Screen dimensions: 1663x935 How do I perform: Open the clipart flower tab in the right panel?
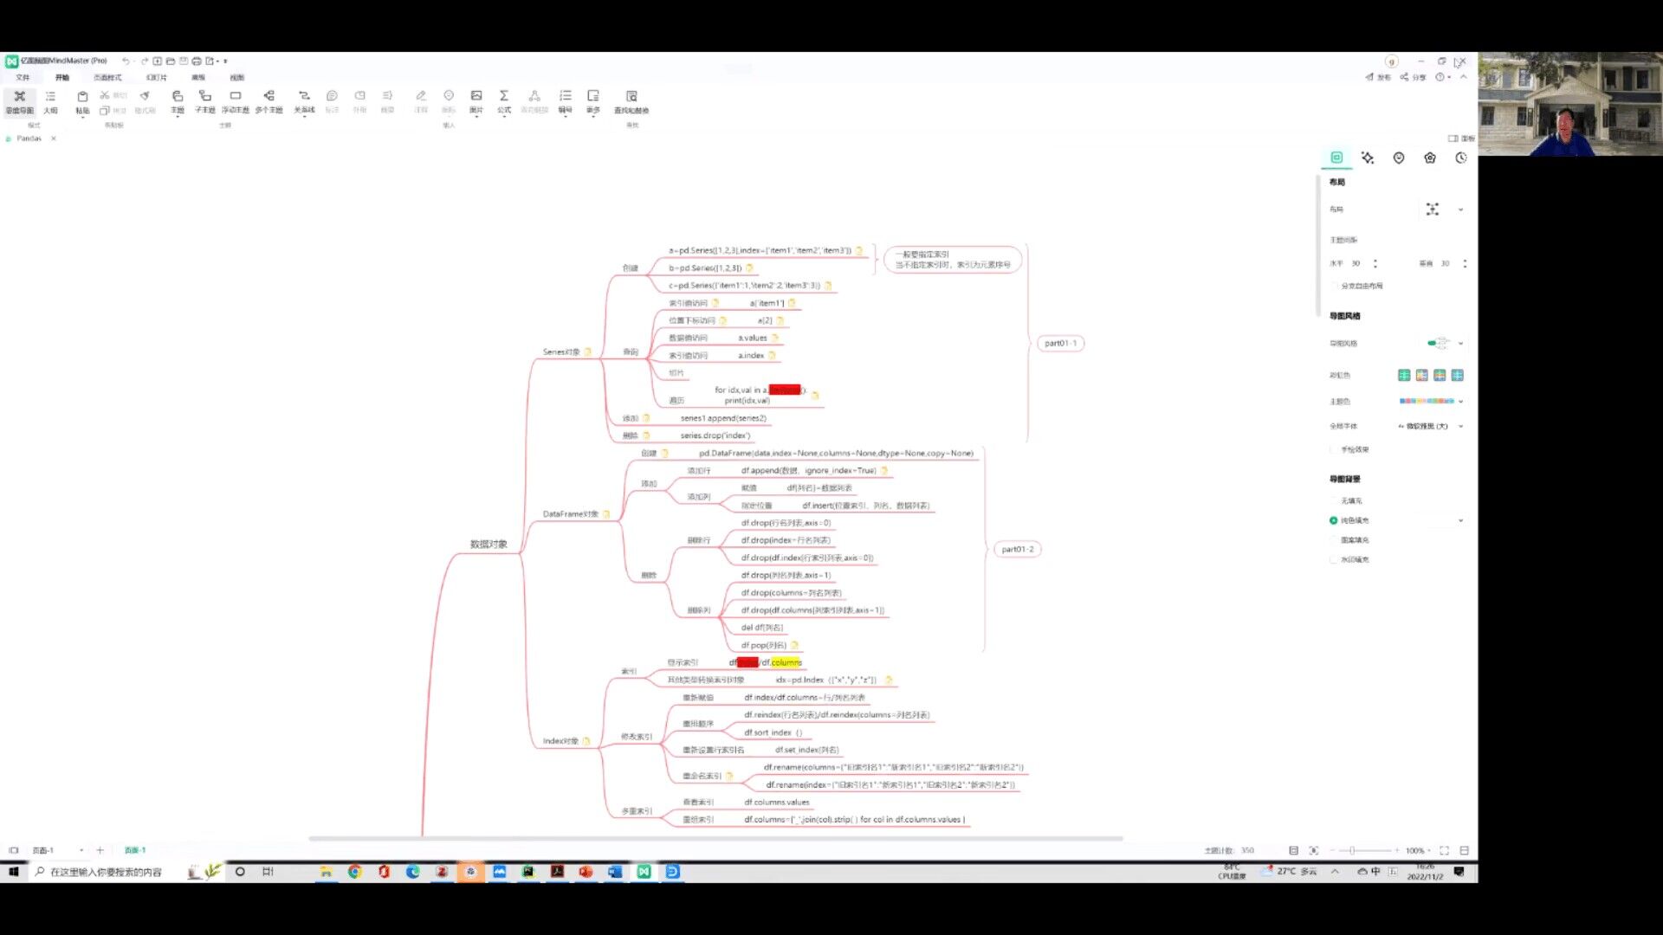pyautogui.click(x=1430, y=158)
